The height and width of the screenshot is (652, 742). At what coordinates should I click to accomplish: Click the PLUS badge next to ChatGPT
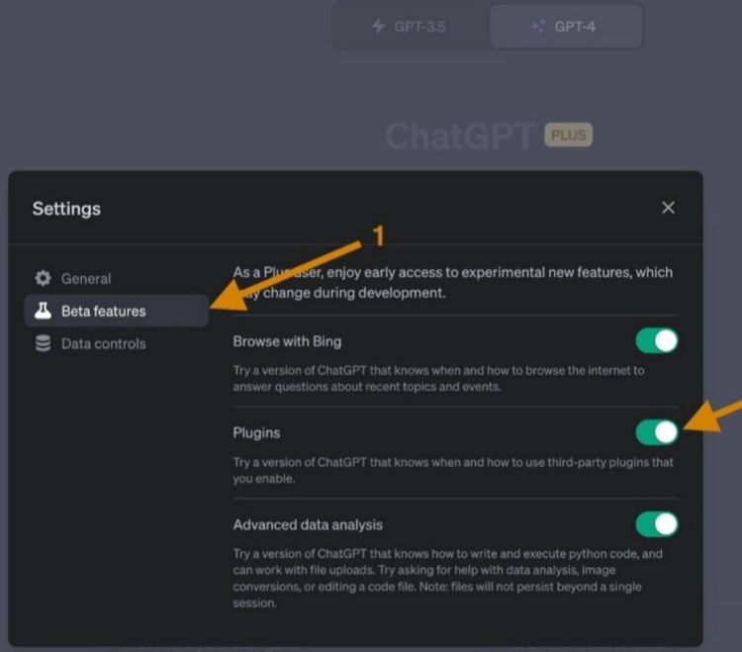click(x=568, y=136)
